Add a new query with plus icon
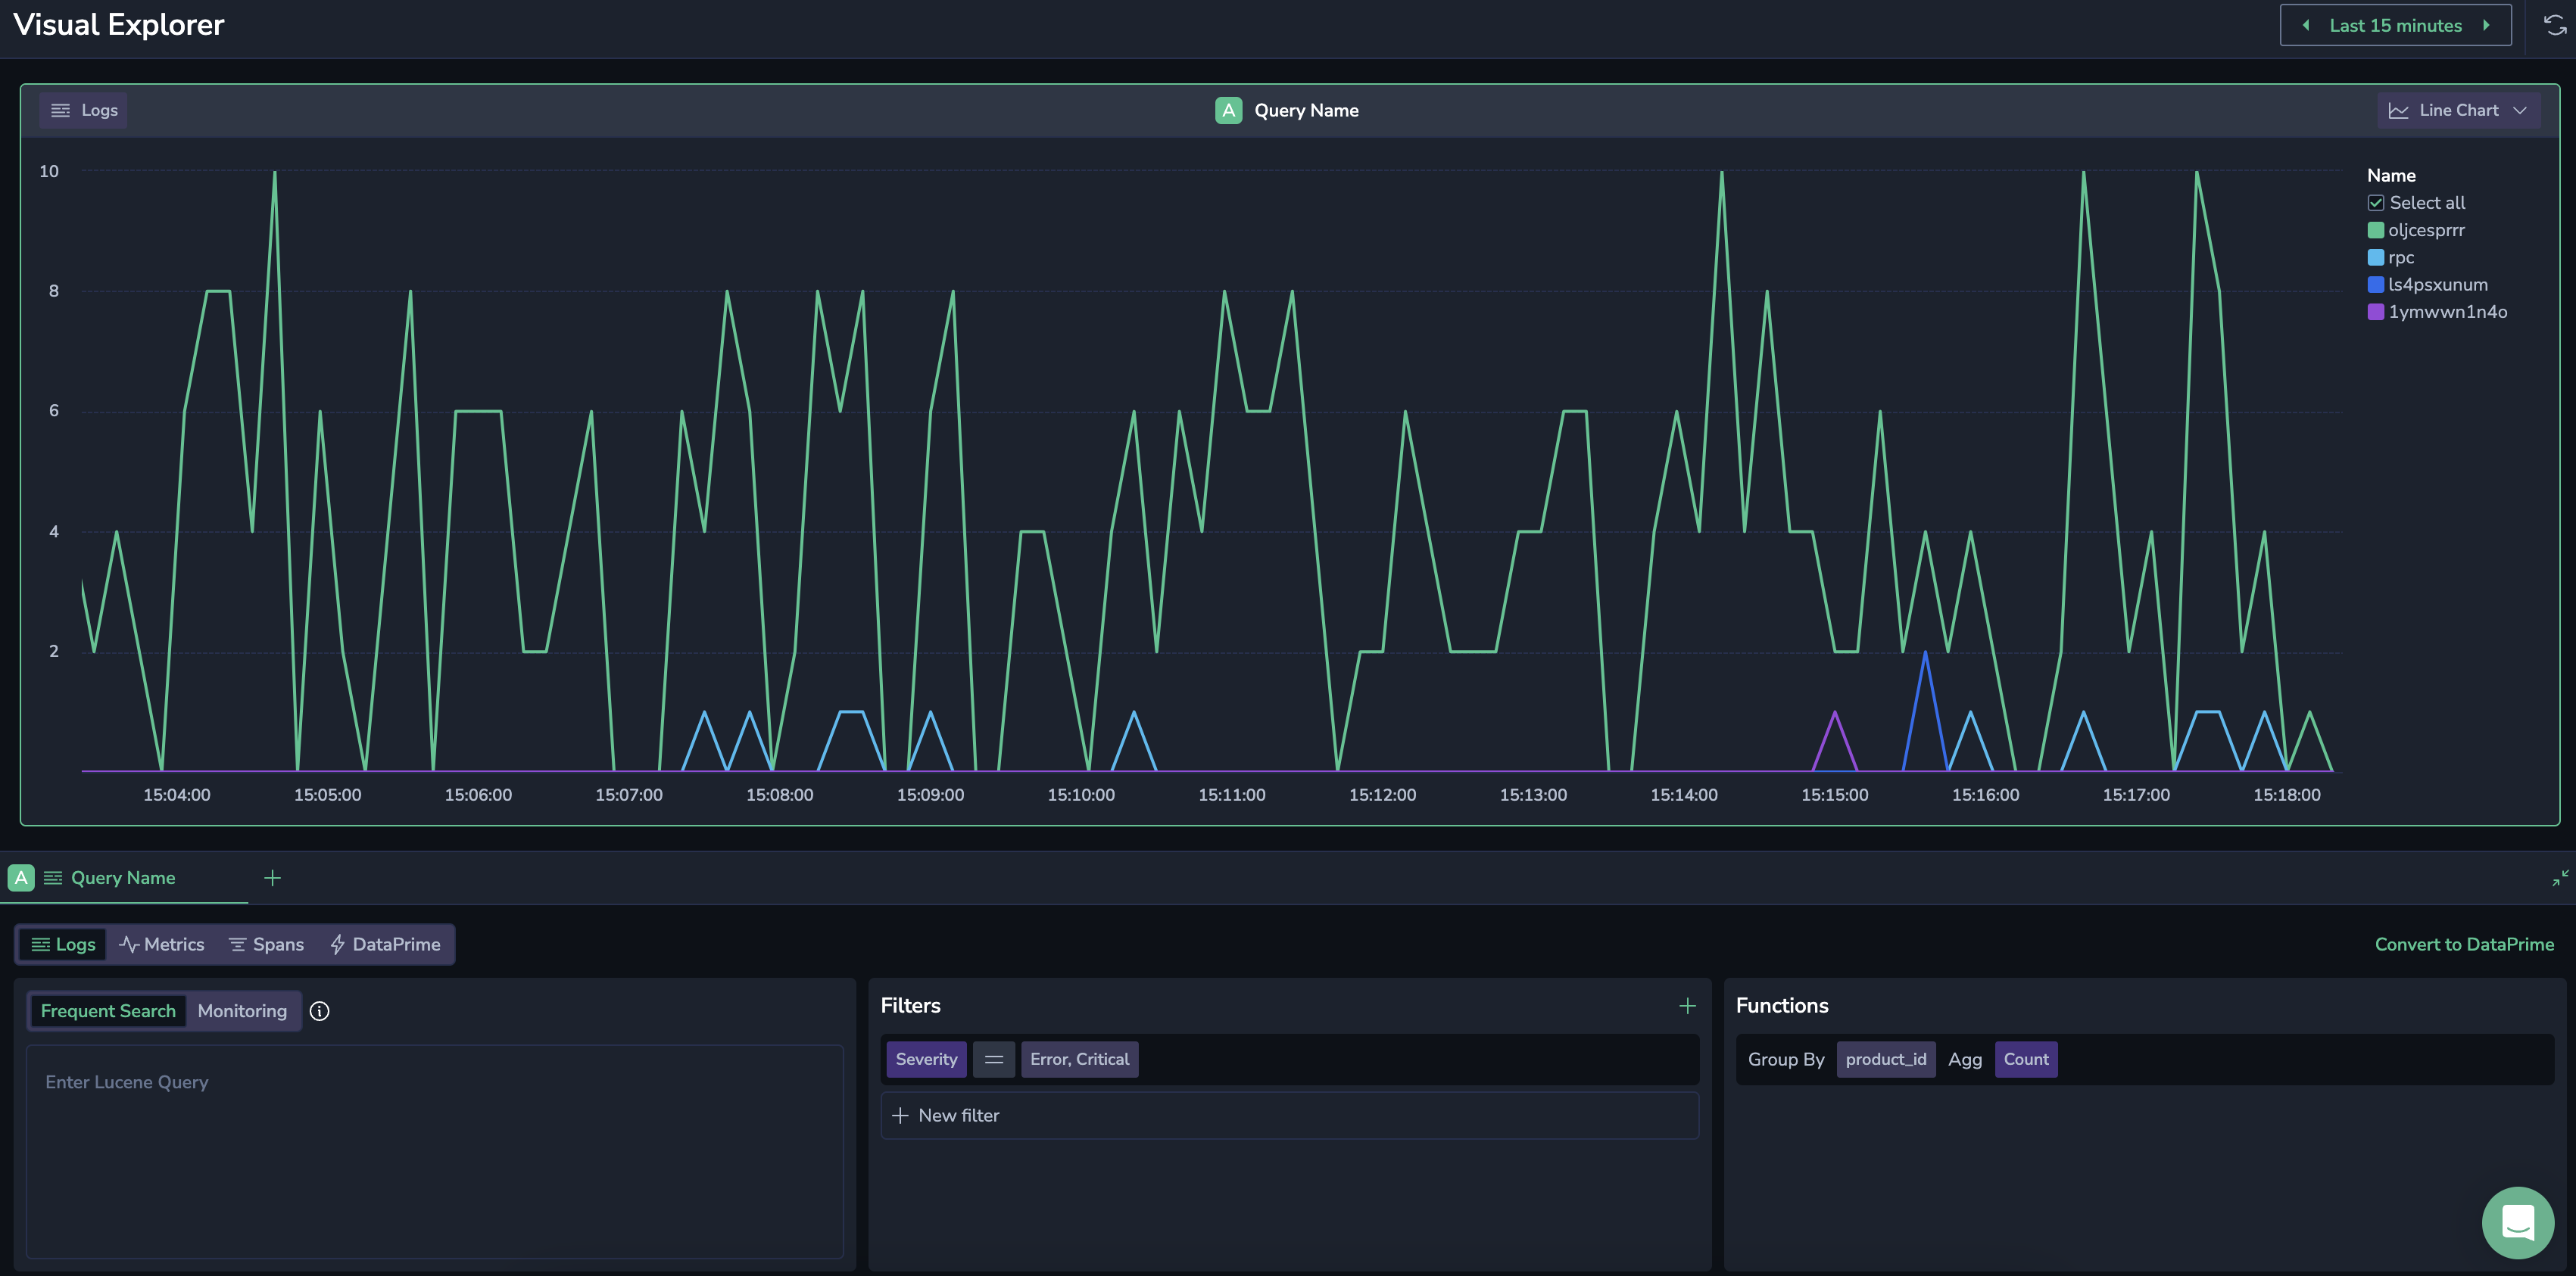This screenshot has width=2576, height=1276. [272, 877]
